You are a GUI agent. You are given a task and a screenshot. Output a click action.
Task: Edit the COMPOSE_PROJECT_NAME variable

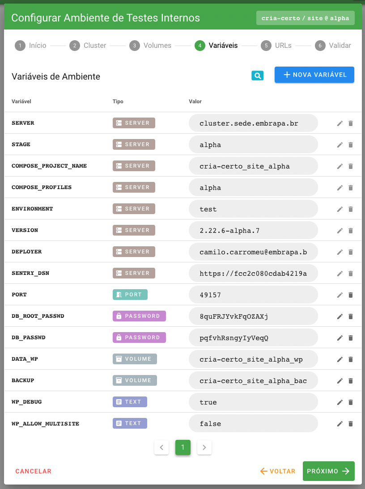coord(340,166)
